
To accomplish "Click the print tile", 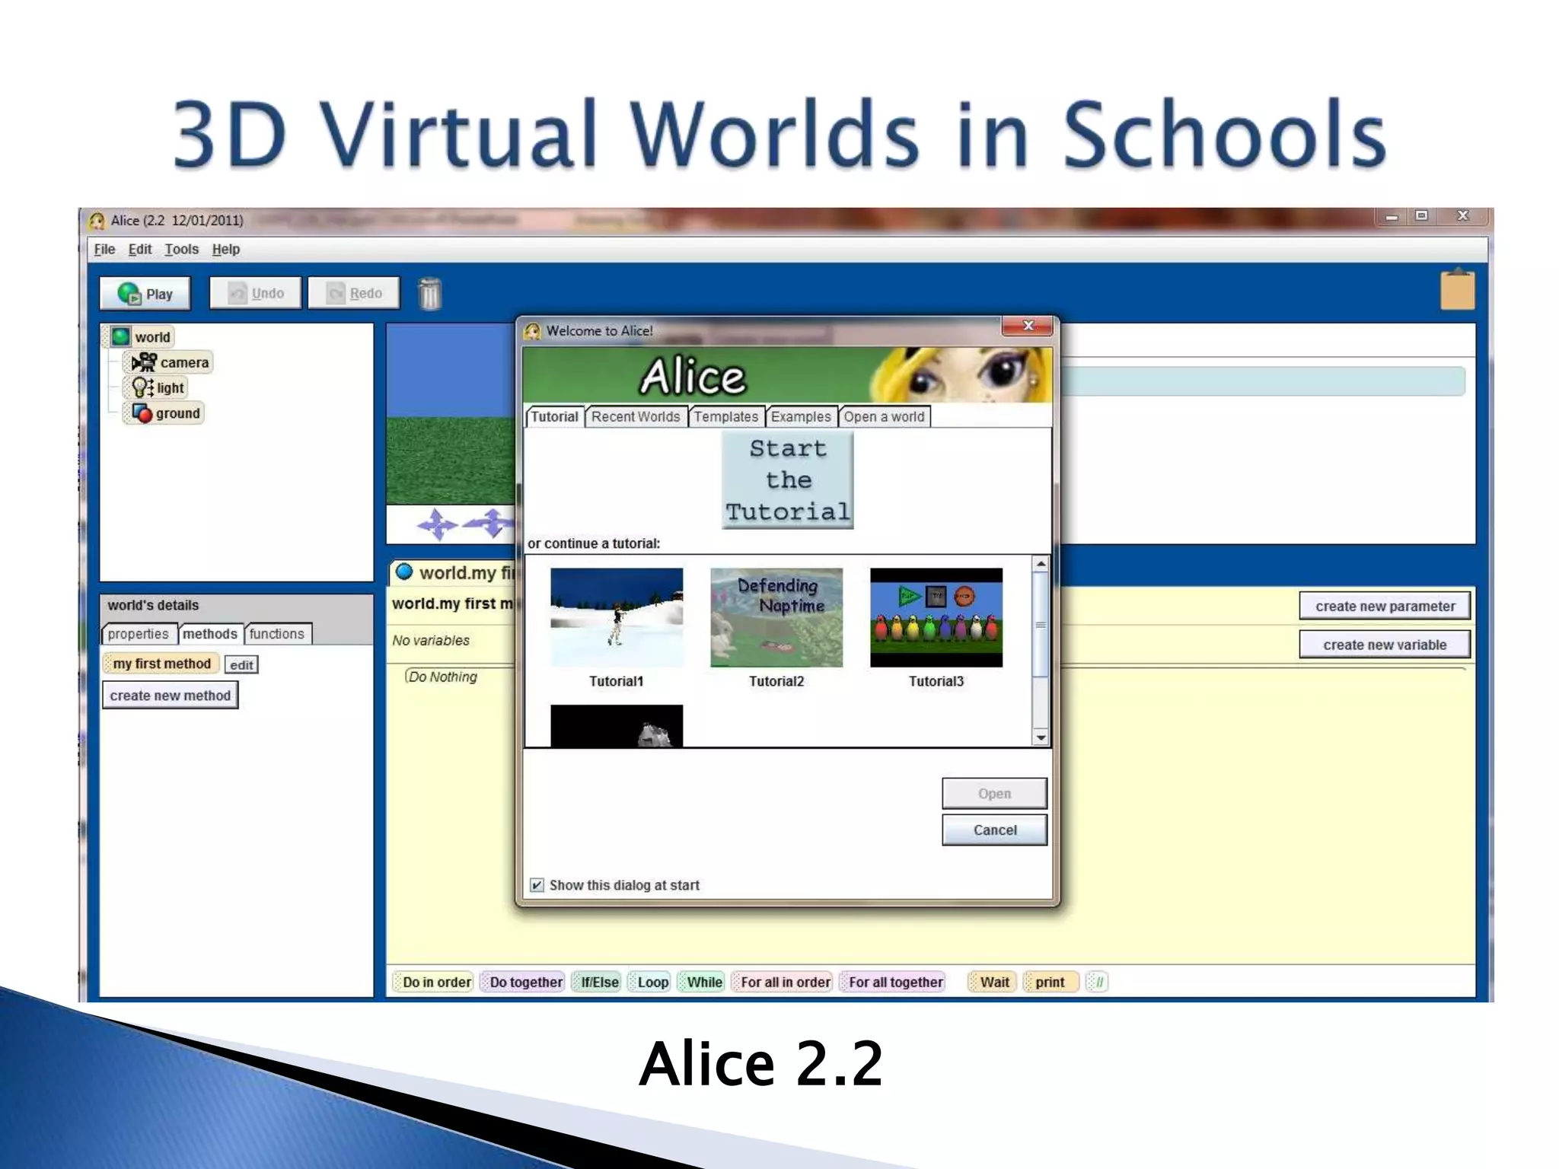I will coord(1051,982).
